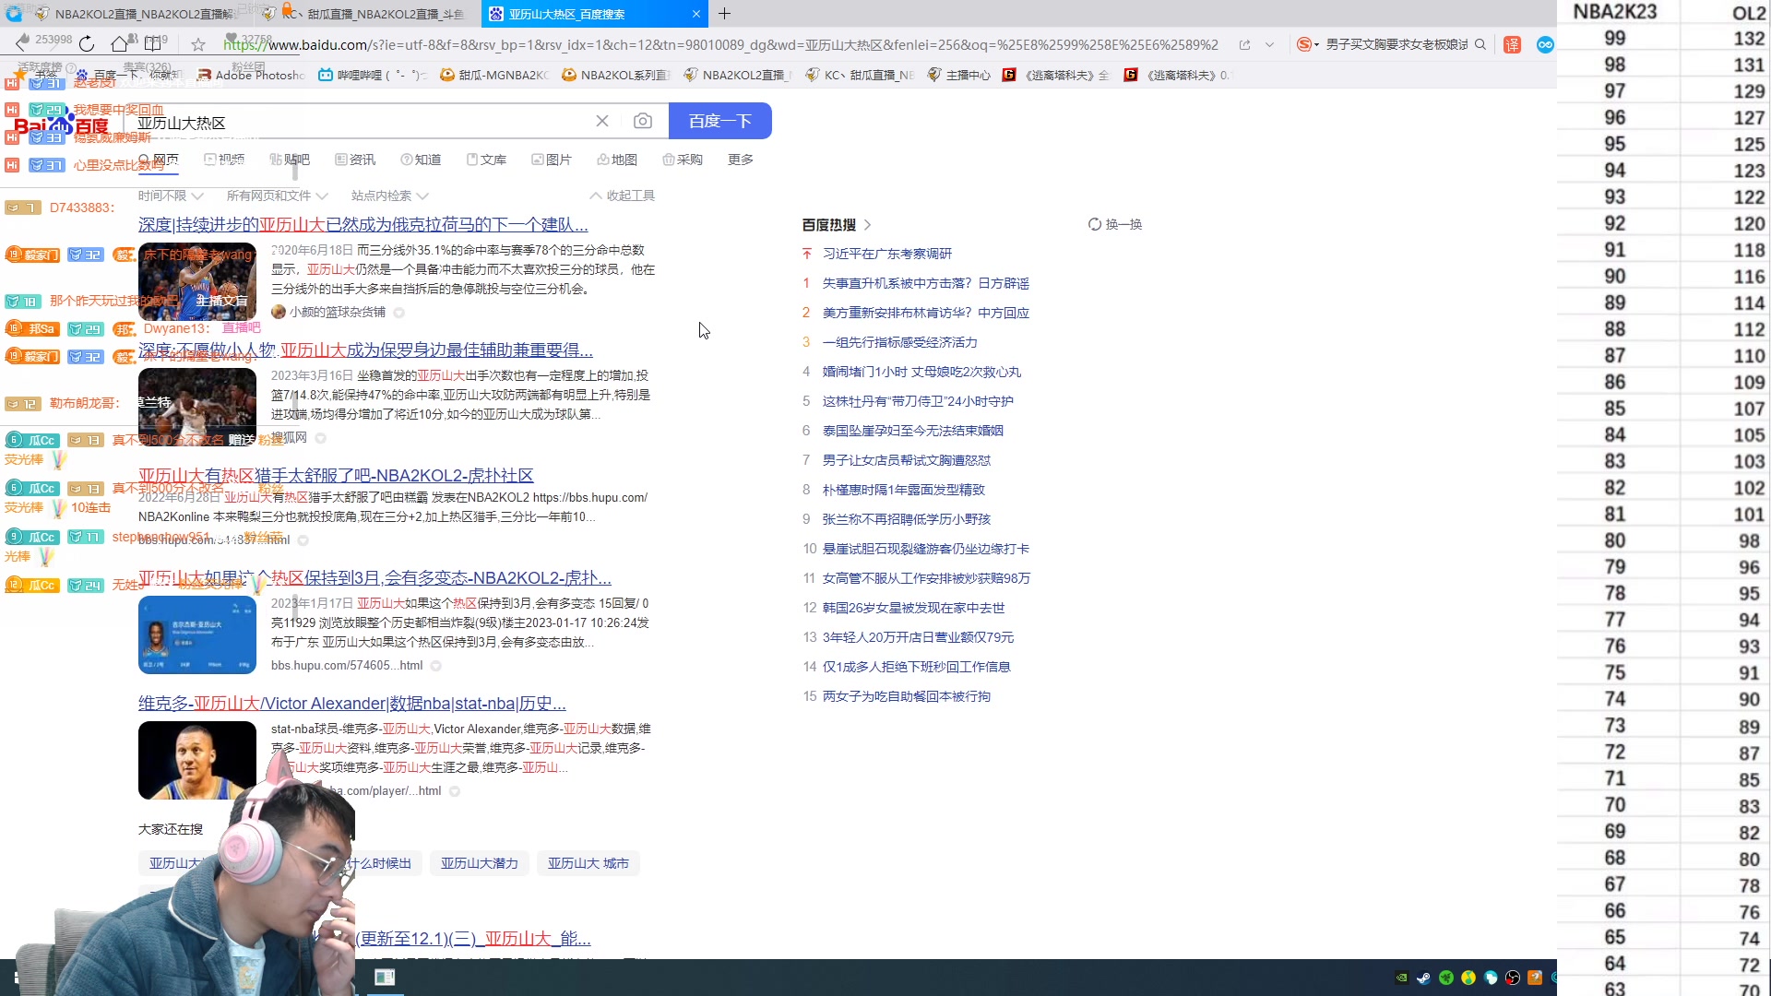Switch to 采购 search category
This screenshot has height=996, width=1771.
(x=683, y=160)
